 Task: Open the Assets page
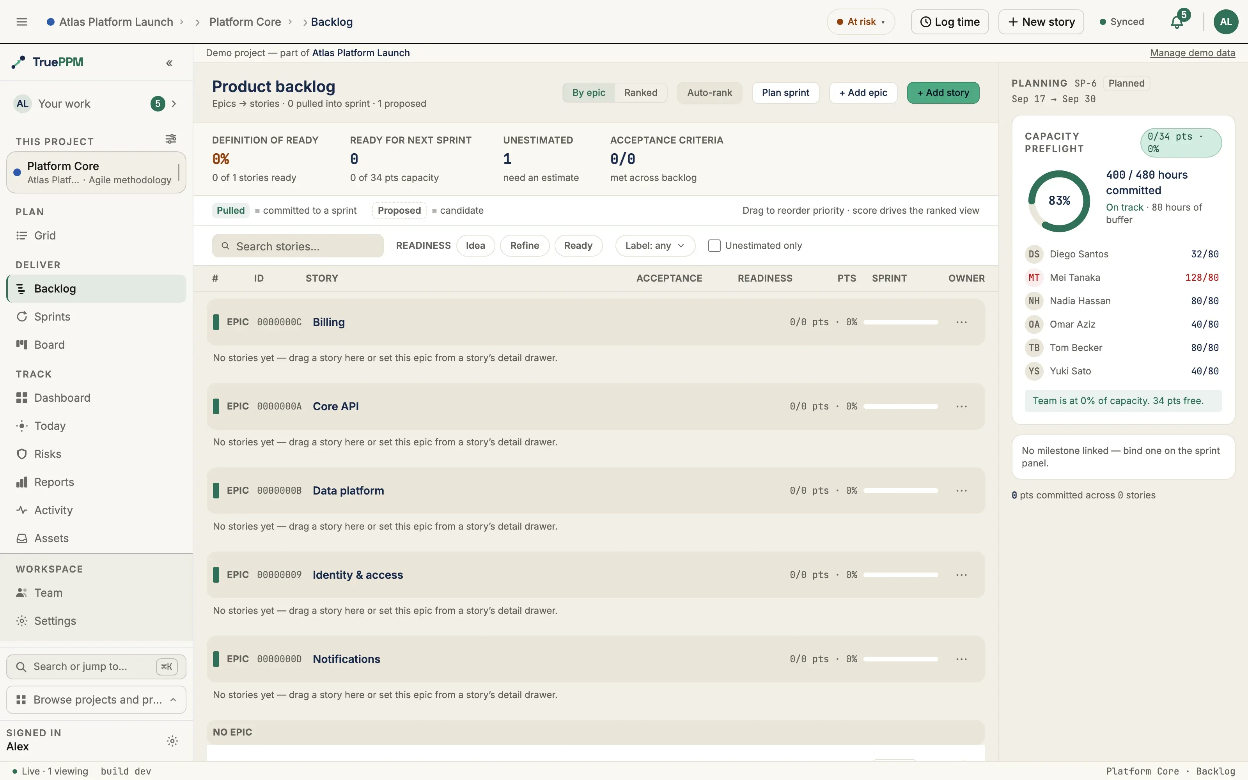96,538
